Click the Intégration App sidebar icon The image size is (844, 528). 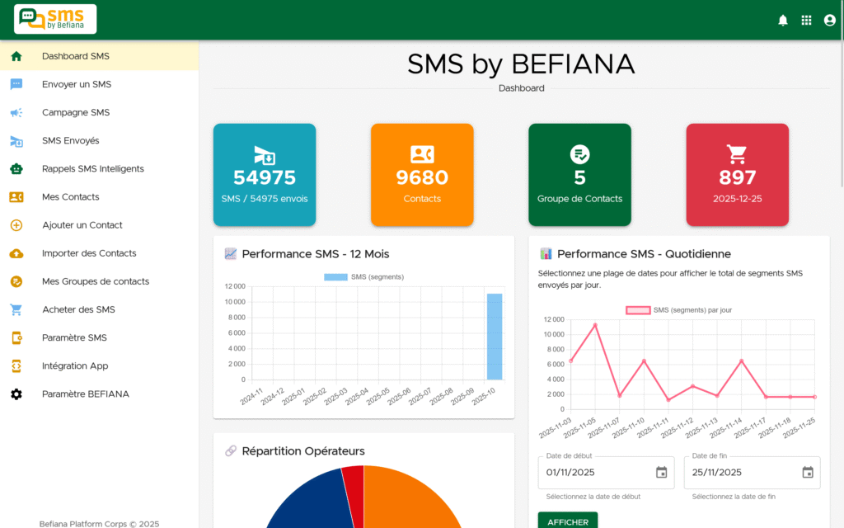(18, 365)
